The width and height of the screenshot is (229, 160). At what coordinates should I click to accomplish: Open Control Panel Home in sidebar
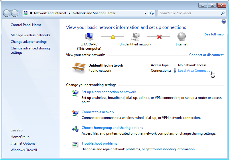click(x=26, y=25)
